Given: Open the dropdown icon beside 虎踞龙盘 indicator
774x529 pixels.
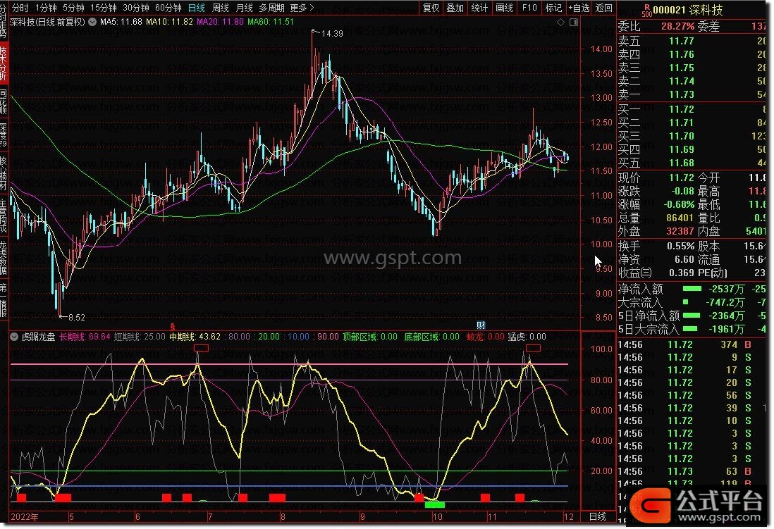Looking at the screenshot, I should point(14,337).
